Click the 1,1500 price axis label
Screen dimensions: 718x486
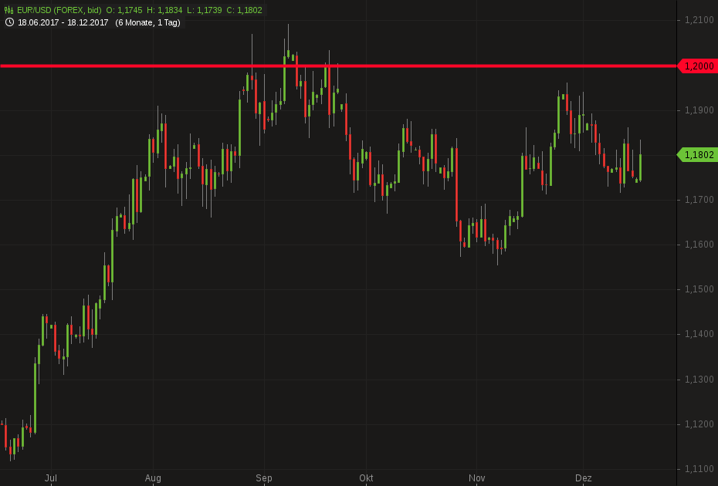coord(698,289)
